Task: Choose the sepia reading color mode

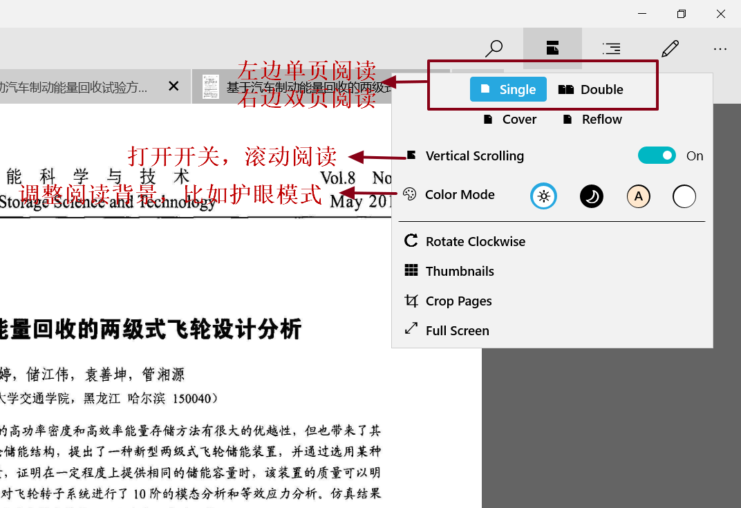Action: [638, 196]
